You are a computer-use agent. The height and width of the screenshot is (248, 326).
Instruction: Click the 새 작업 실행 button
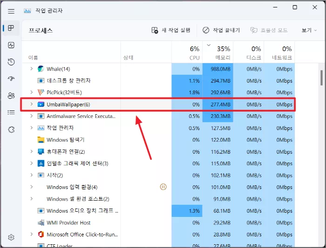pos(171,30)
